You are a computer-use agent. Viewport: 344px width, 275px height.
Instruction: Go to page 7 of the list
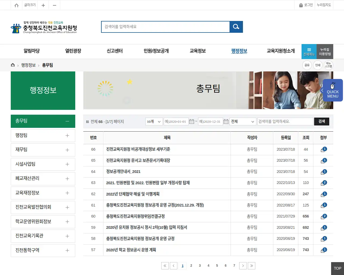point(234,266)
